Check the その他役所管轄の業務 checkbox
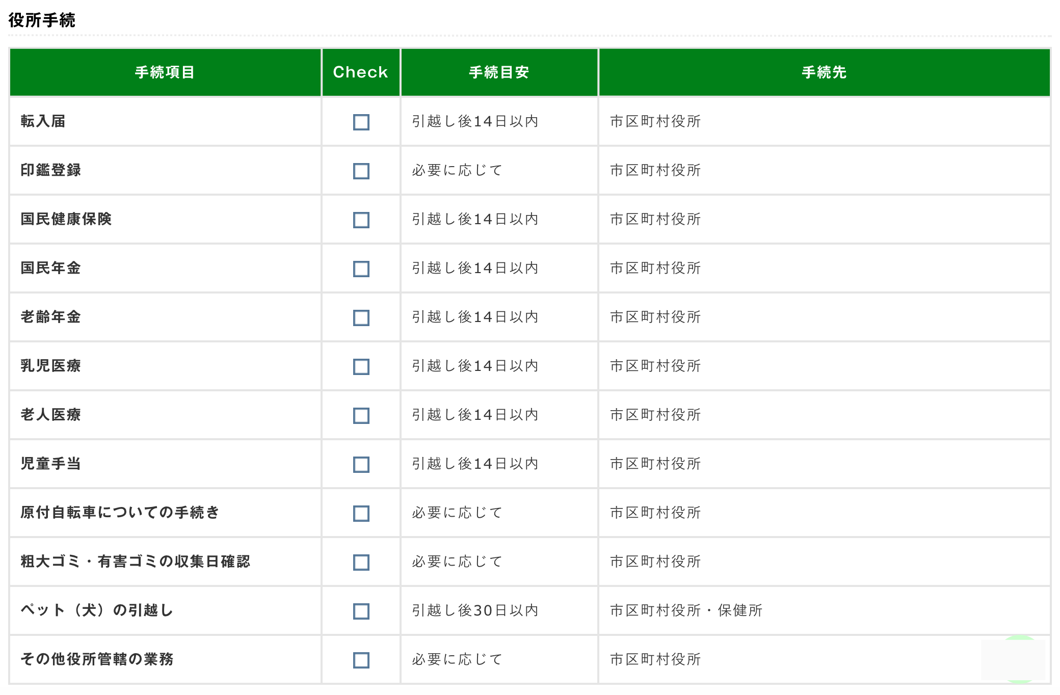Viewport: 1060px width, 695px height. [x=361, y=660]
